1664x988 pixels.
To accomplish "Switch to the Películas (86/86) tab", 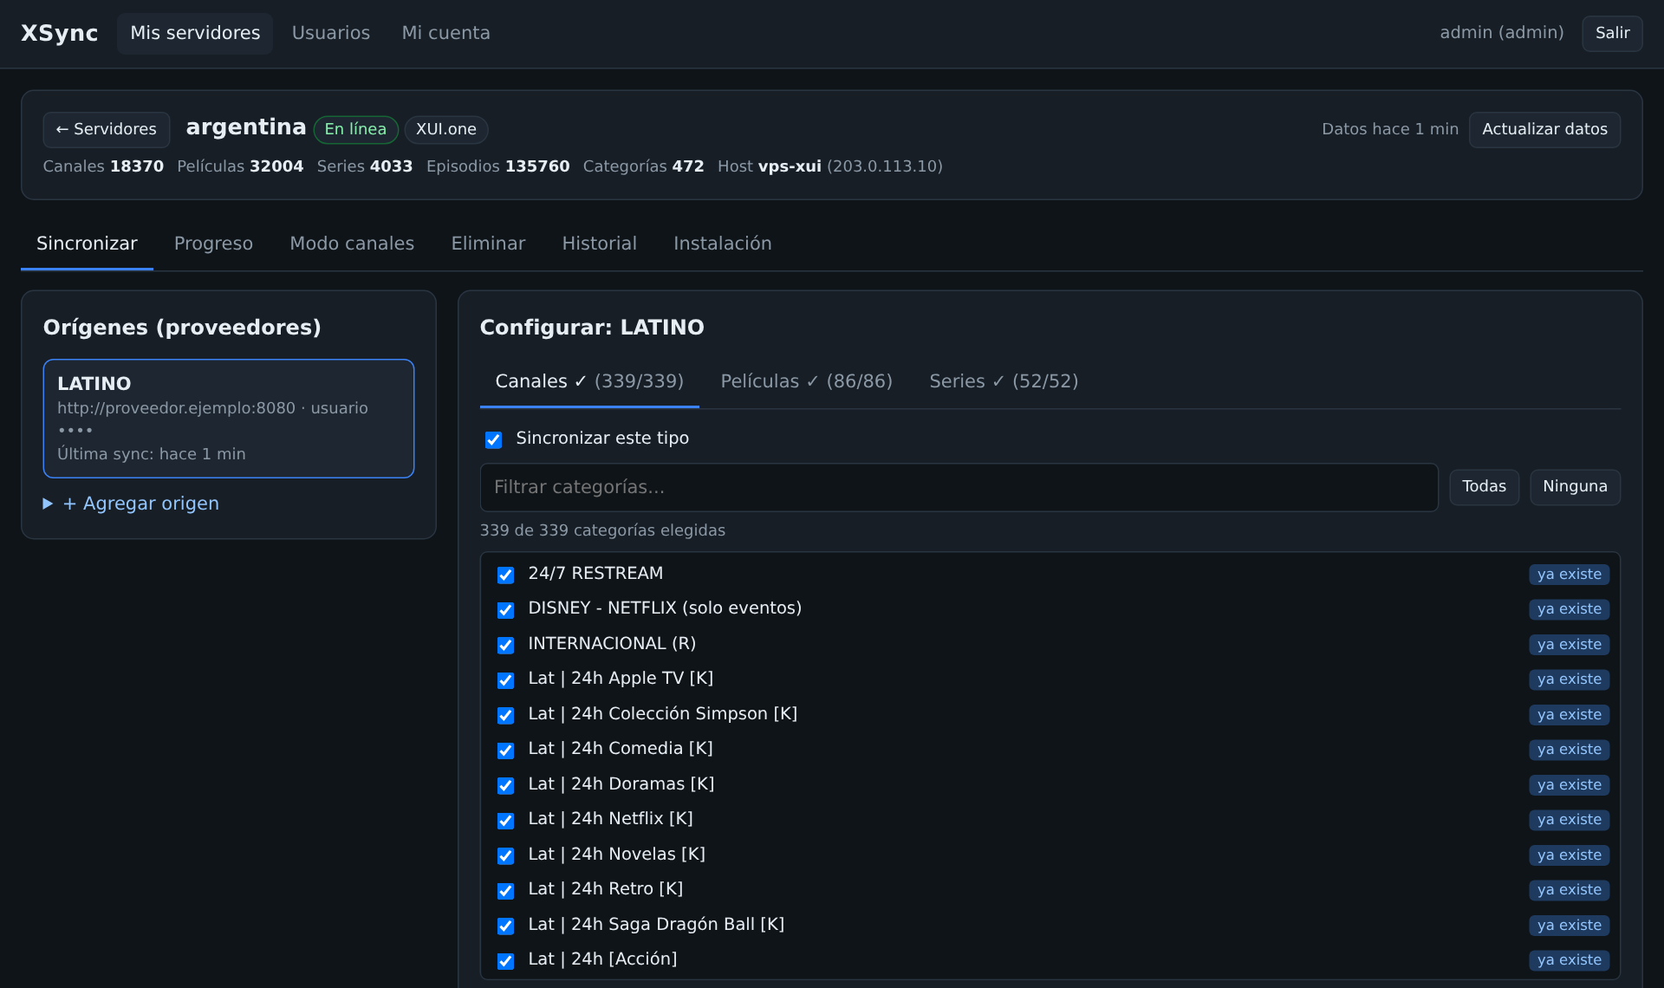I will coord(806,381).
